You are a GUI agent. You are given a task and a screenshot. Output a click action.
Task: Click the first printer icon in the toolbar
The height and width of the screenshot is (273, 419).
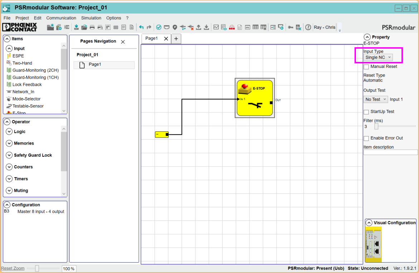[92, 27]
